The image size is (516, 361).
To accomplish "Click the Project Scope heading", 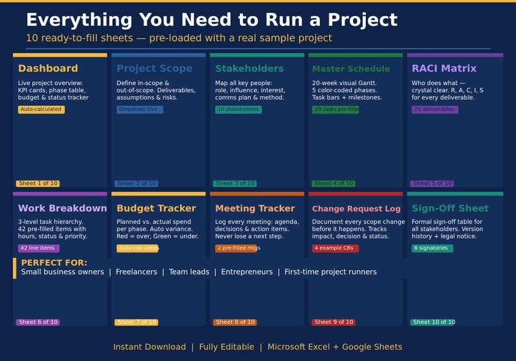I will click(154, 68).
